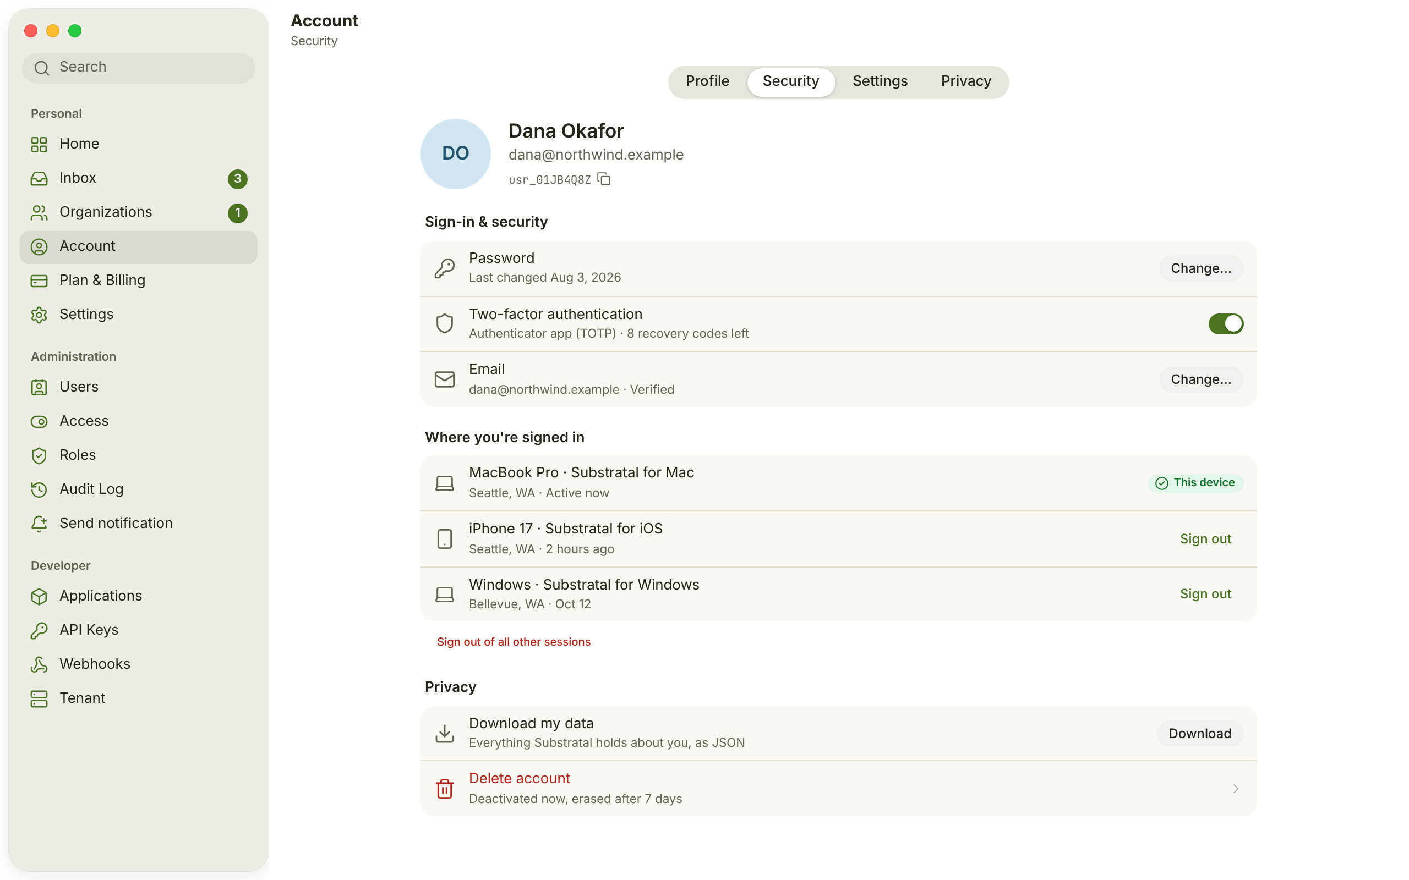Switch to the Settings tab
Image resolution: width=1409 pixels, height=880 pixels.
(880, 81)
